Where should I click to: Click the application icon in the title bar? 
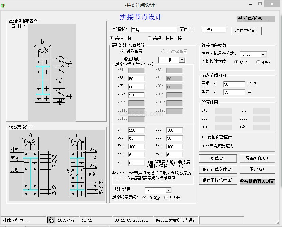[4, 5]
